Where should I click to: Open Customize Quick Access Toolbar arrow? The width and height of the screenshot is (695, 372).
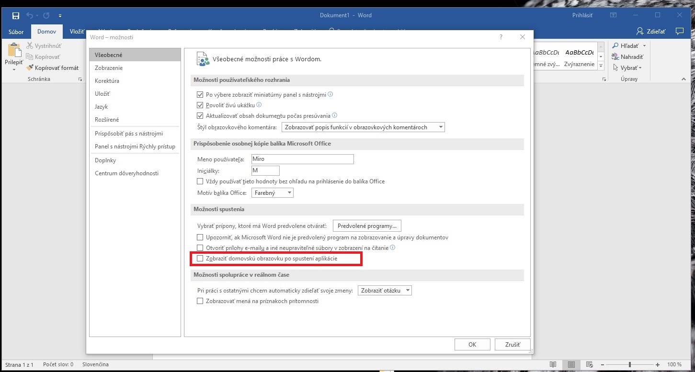click(60, 16)
